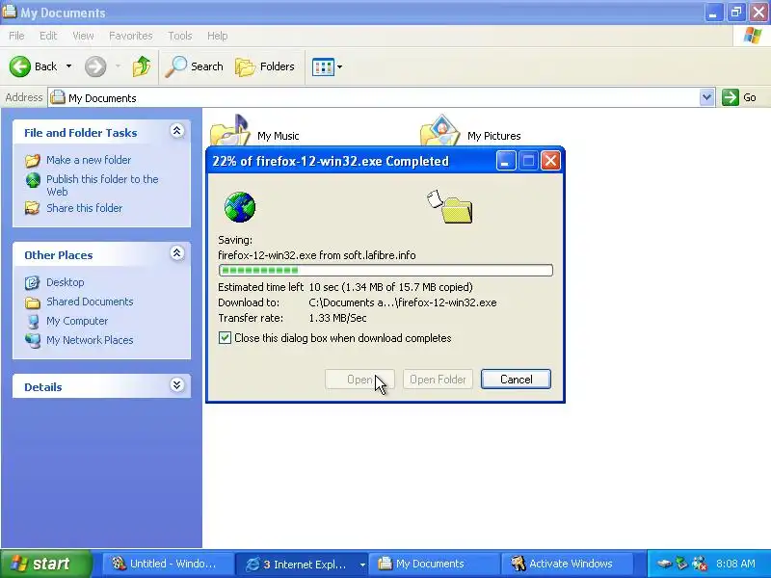Click Make a new folder link

(89, 160)
